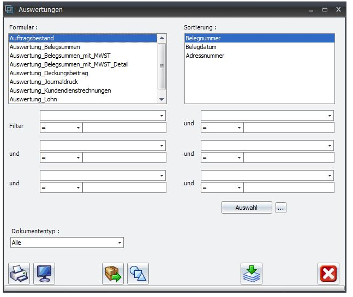The image size is (353, 297).
Task: Expand the first Filter field dropdown
Action: (x=162, y=116)
